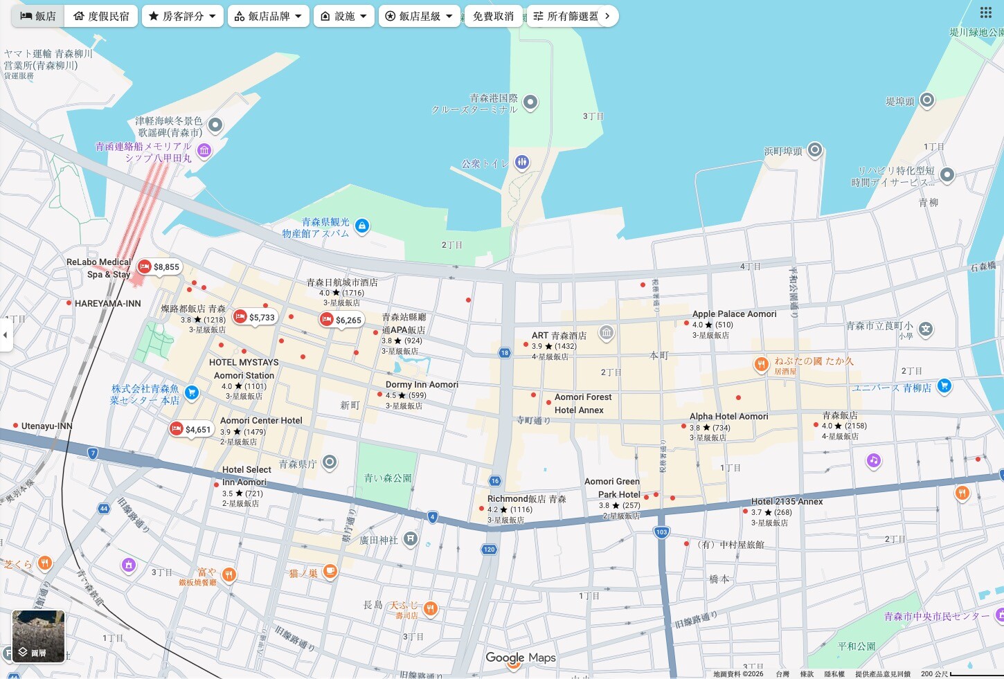Viewport: 1004px width, 679px height.
Task: Open the Google apps grid icon
Action: [x=985, y=13]
